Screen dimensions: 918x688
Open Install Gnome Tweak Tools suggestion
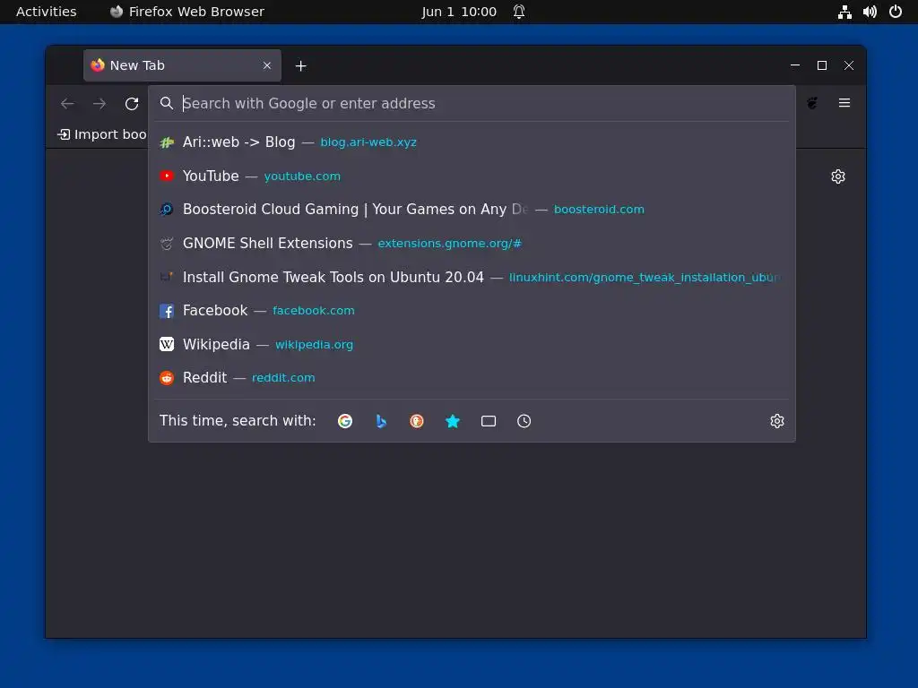(472, 277)
